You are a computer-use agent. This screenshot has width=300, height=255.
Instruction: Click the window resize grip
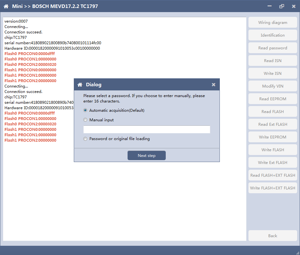tap(297, 253)
